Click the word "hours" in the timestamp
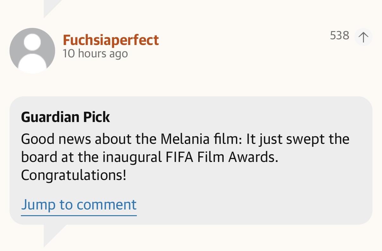382x251 pixels. [x=92, y=53]
